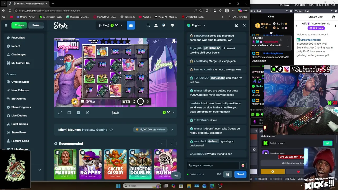Open the San Quentin Manhunt game thumbnail
The image size is (338, 190).
65,164
